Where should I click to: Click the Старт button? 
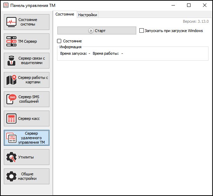click(97, 31)
